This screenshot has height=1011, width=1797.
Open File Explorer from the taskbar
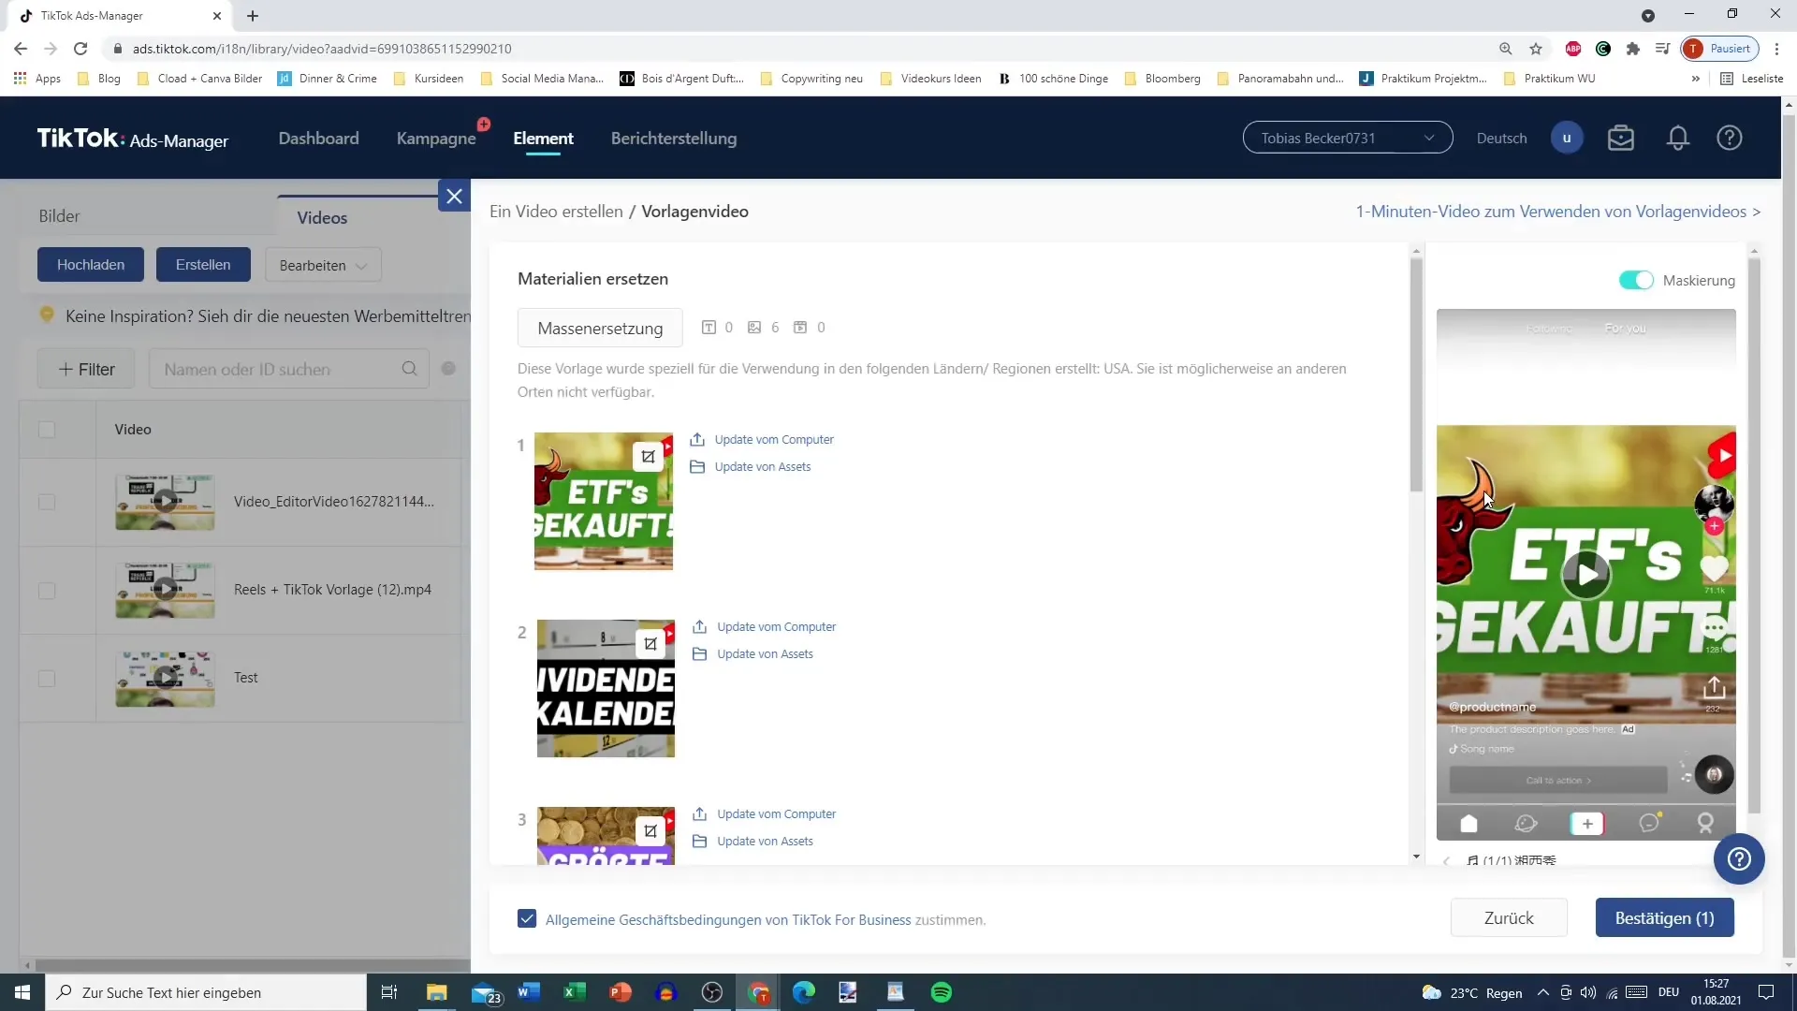pos(437,992)
